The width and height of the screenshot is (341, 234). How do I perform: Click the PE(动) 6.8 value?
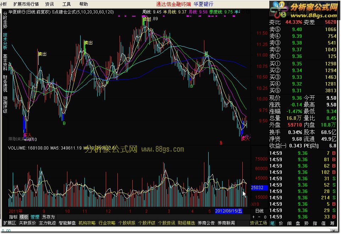click(333, 146)
